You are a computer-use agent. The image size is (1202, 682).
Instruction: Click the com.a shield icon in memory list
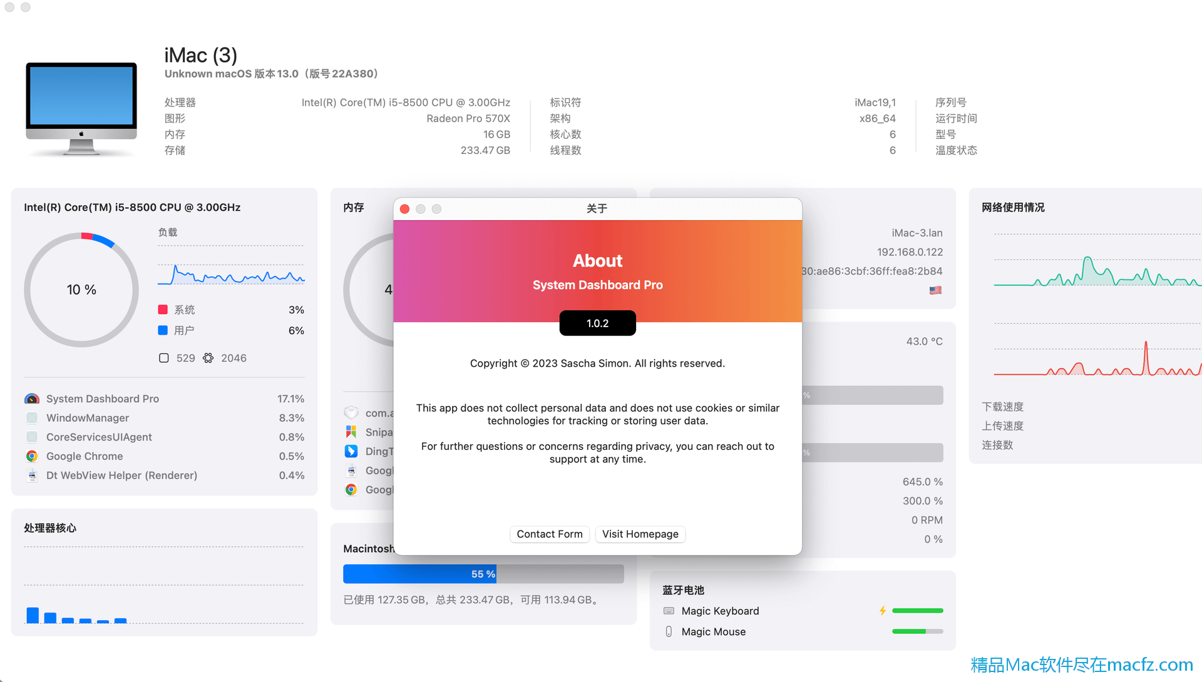point(351,413)
